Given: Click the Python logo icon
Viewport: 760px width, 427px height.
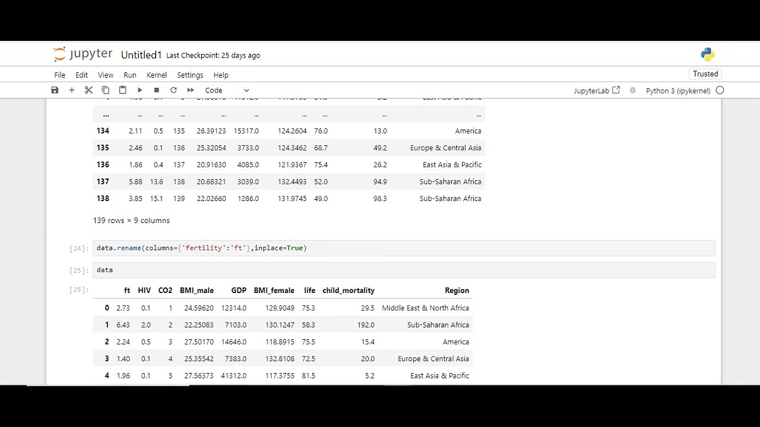Looking at the screenshot, I should pyautogui.click(x=707, y=55).
